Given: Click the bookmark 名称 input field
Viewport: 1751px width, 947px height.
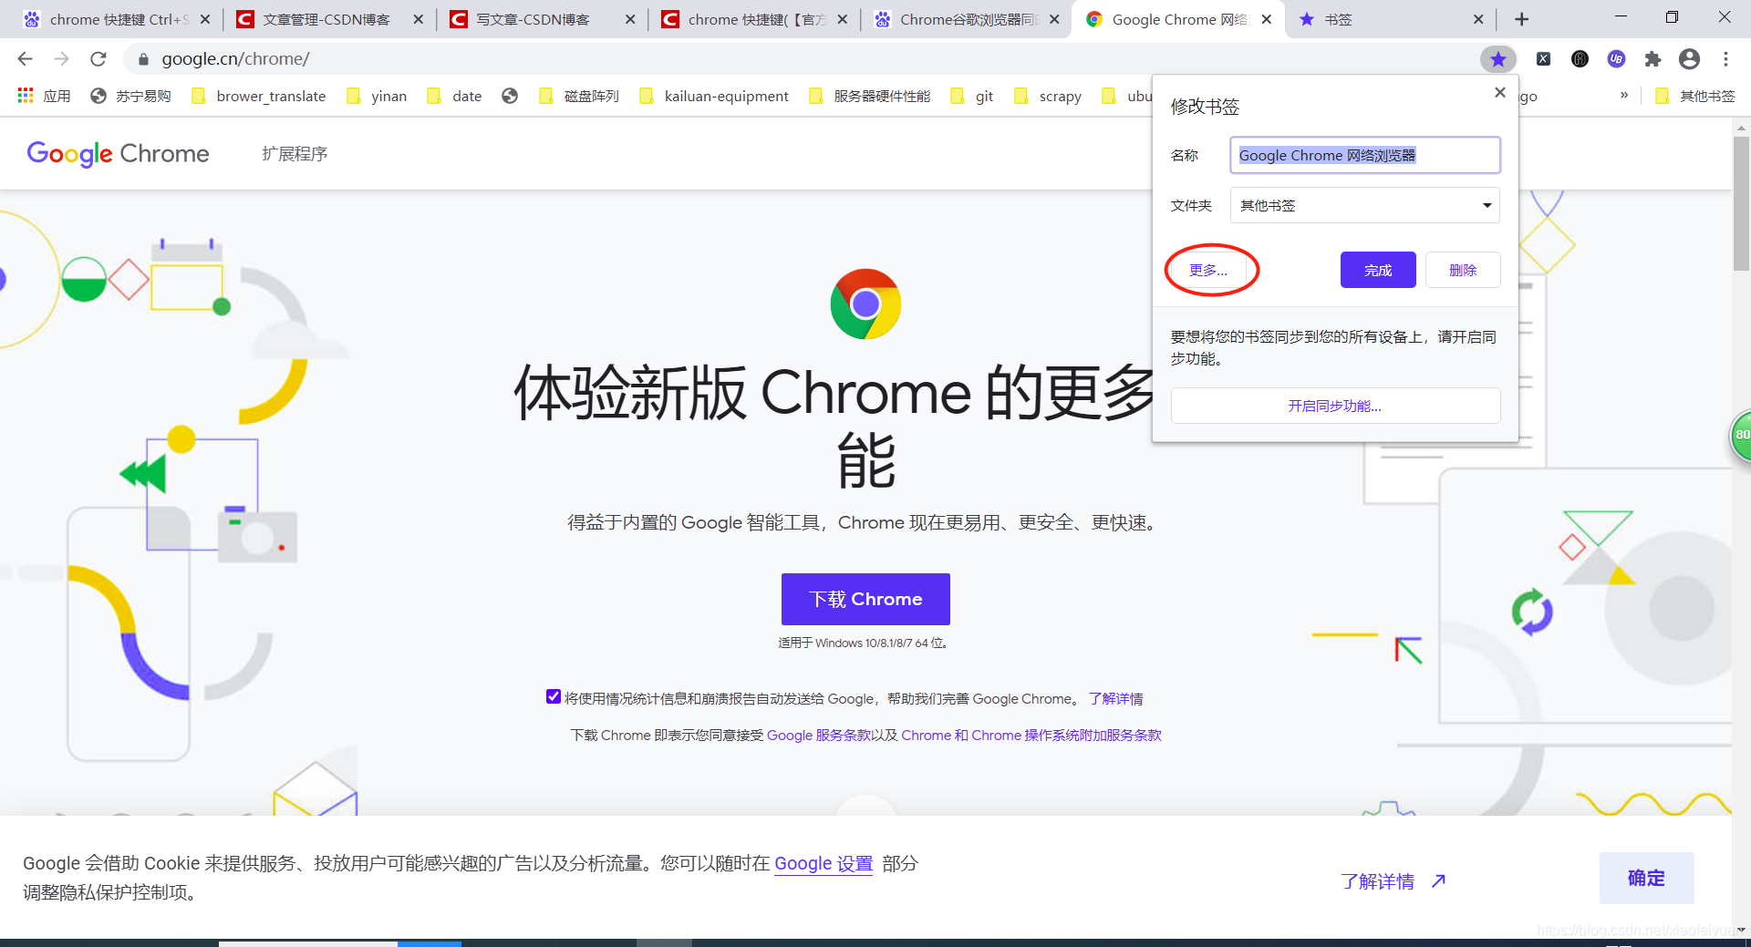Looking at the screenshot, I should [x=1364, y=155].
